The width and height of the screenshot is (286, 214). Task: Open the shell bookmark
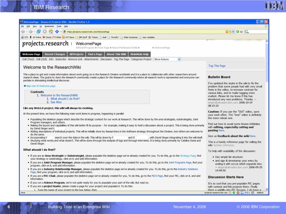pos(103,37)
